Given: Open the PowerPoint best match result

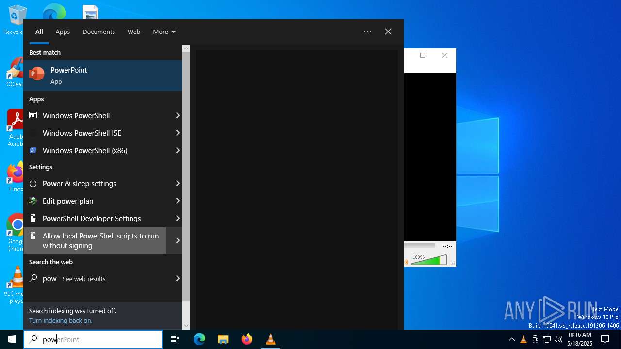Looking at the screenshot, I should point(103,76).
